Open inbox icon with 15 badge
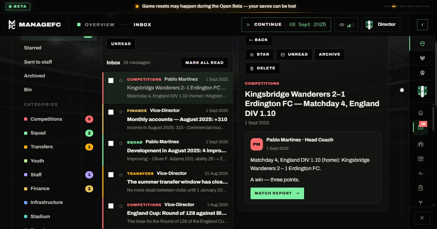This screenshot has height=229, width=437. point(421,127)
